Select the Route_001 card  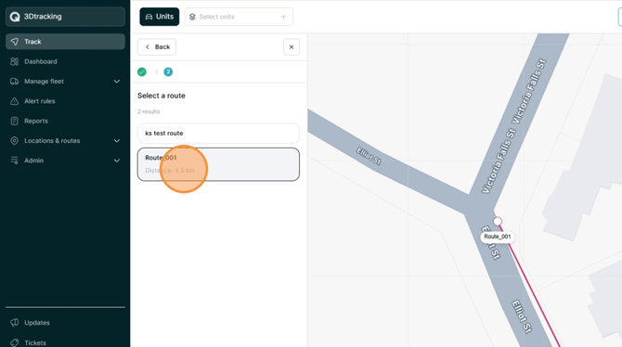[x=218, y=164]
